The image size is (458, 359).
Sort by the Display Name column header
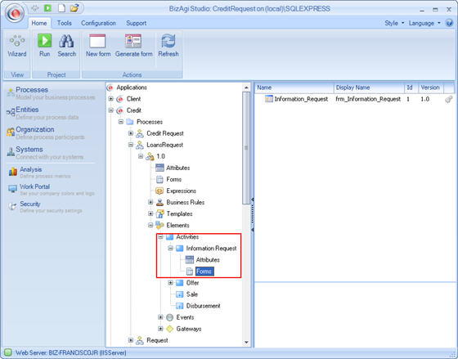click(369, 88)
